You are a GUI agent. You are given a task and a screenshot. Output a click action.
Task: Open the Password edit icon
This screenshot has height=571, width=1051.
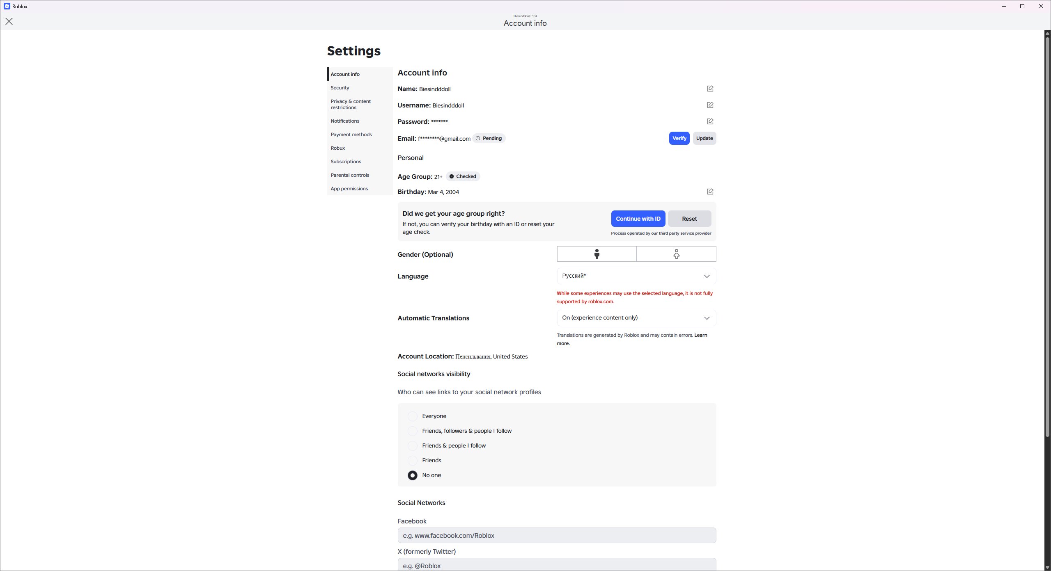point(710,121)
